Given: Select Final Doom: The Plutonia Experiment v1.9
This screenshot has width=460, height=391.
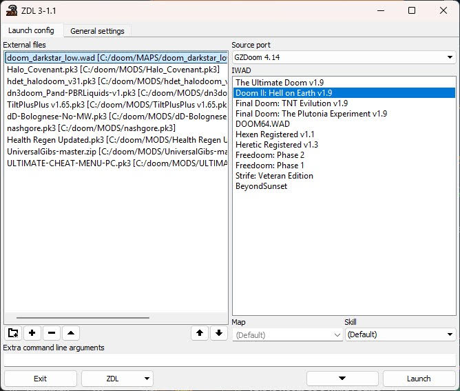Looking at the screenshot, I should 344,114.
